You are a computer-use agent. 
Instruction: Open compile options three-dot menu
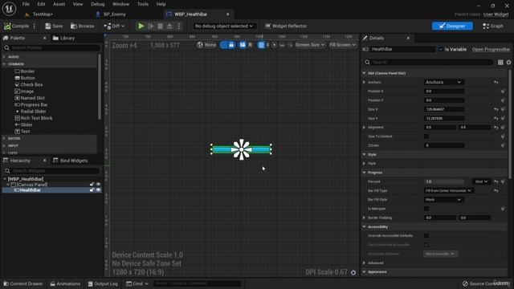pyautogui.click(x=34, y=26)
